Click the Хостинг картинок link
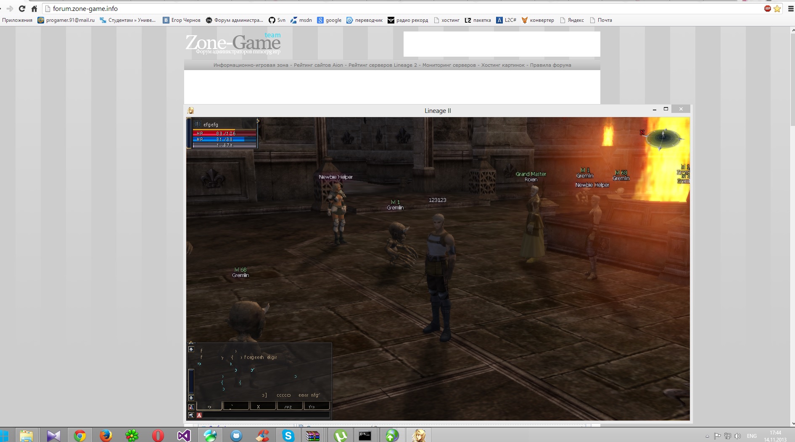Screen dimensions: 795x442 [x=503, y=65]
